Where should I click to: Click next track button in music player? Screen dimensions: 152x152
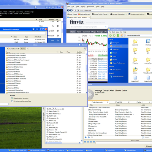(x=94, y=142)
